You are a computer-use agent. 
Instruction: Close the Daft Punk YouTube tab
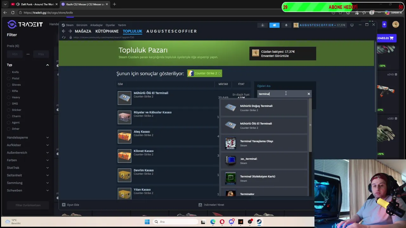[56, 4]
